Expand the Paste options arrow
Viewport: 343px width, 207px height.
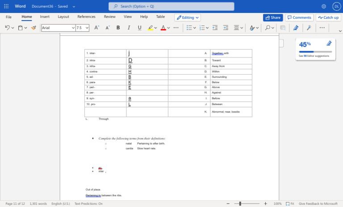[25, 28]
